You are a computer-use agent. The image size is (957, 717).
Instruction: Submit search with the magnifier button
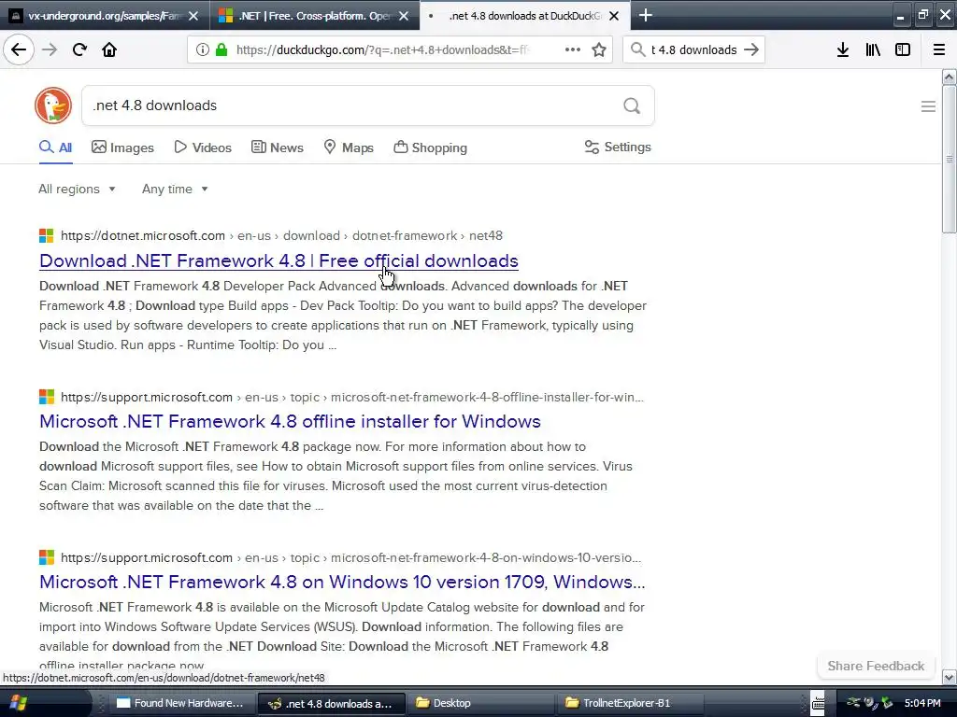[632, 105]
